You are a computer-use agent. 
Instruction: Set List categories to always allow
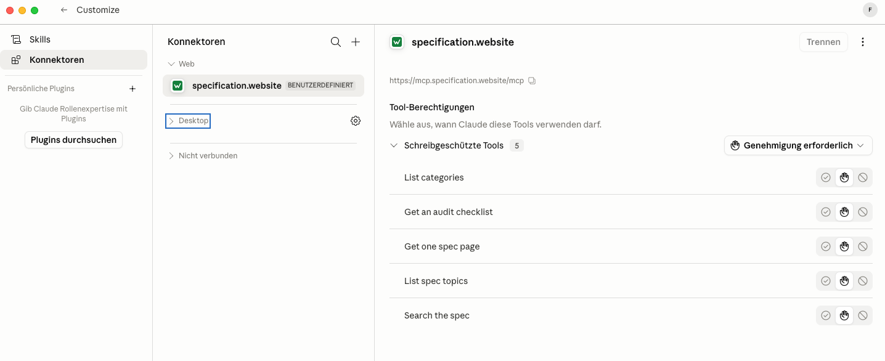pyautogui.click(x=826, y=177)
